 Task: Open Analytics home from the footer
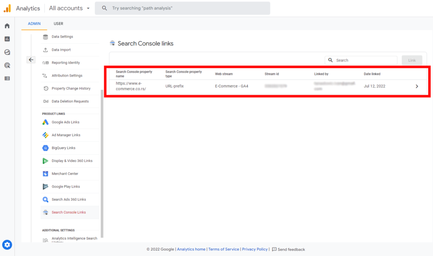(x=191, y=249)
